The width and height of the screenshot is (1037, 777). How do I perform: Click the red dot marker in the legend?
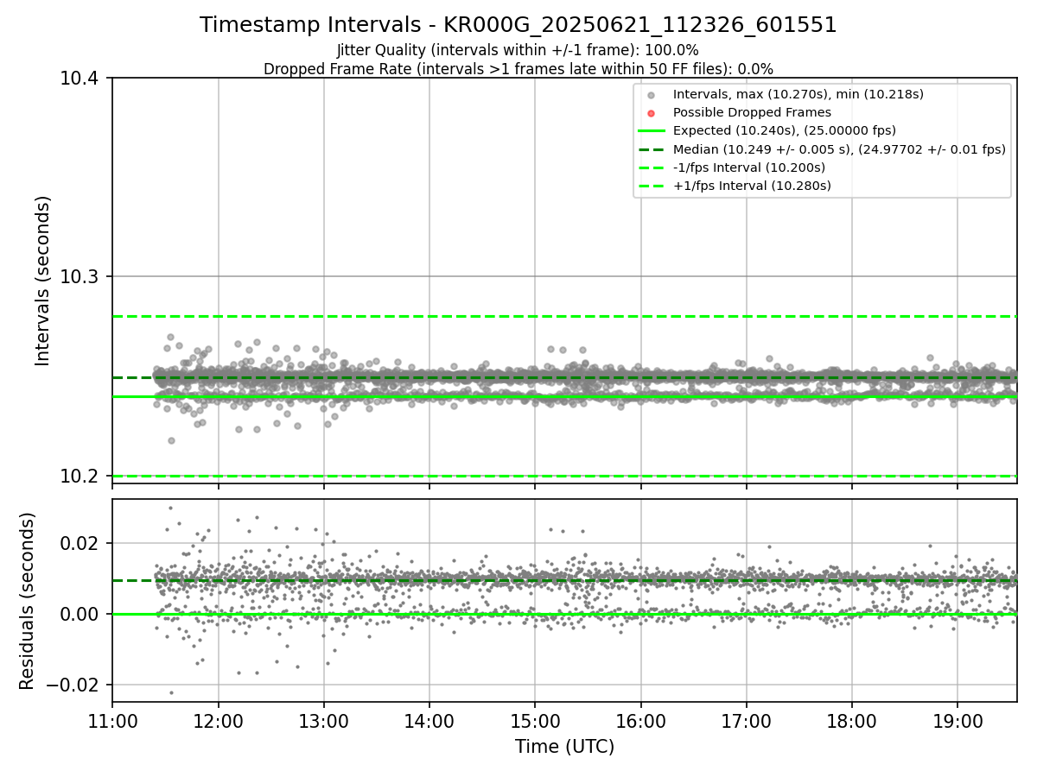tap(652, 113)
